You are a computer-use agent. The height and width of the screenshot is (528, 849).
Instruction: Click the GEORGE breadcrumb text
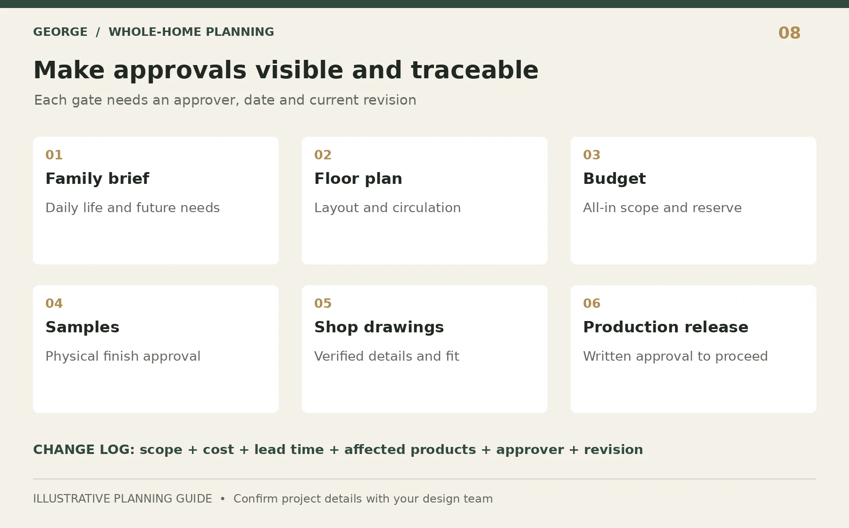[x=60, y=32]
